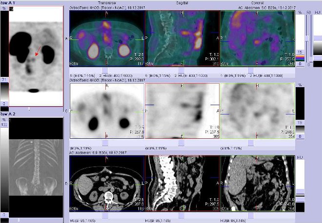
Task: Click the CT coronal abdomen view
Action: [257, 183]
